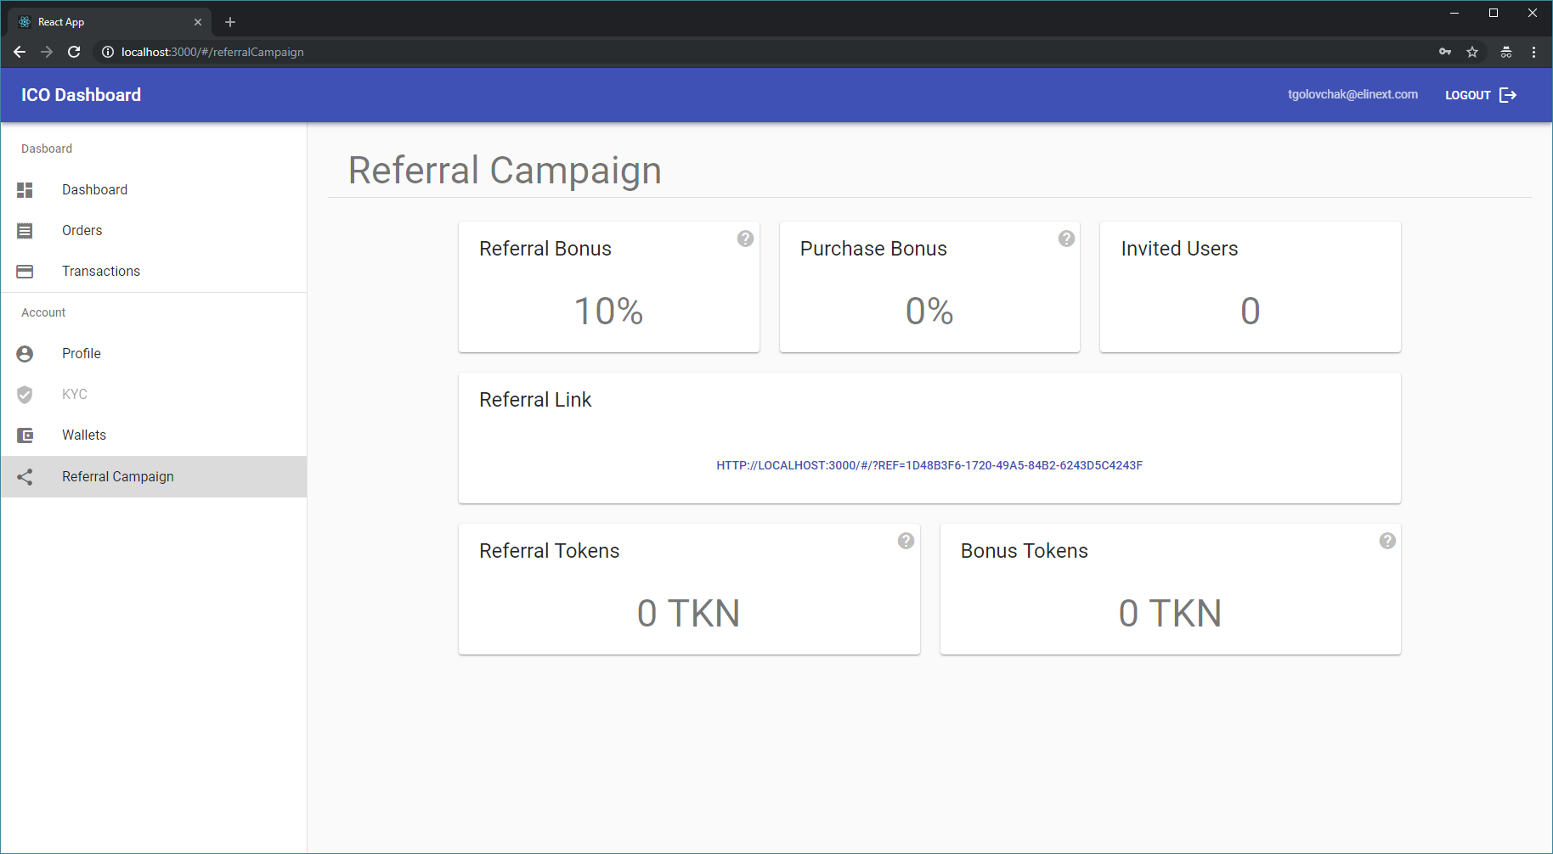Open help icon on Purchase Bonus card

(1066, 239)
